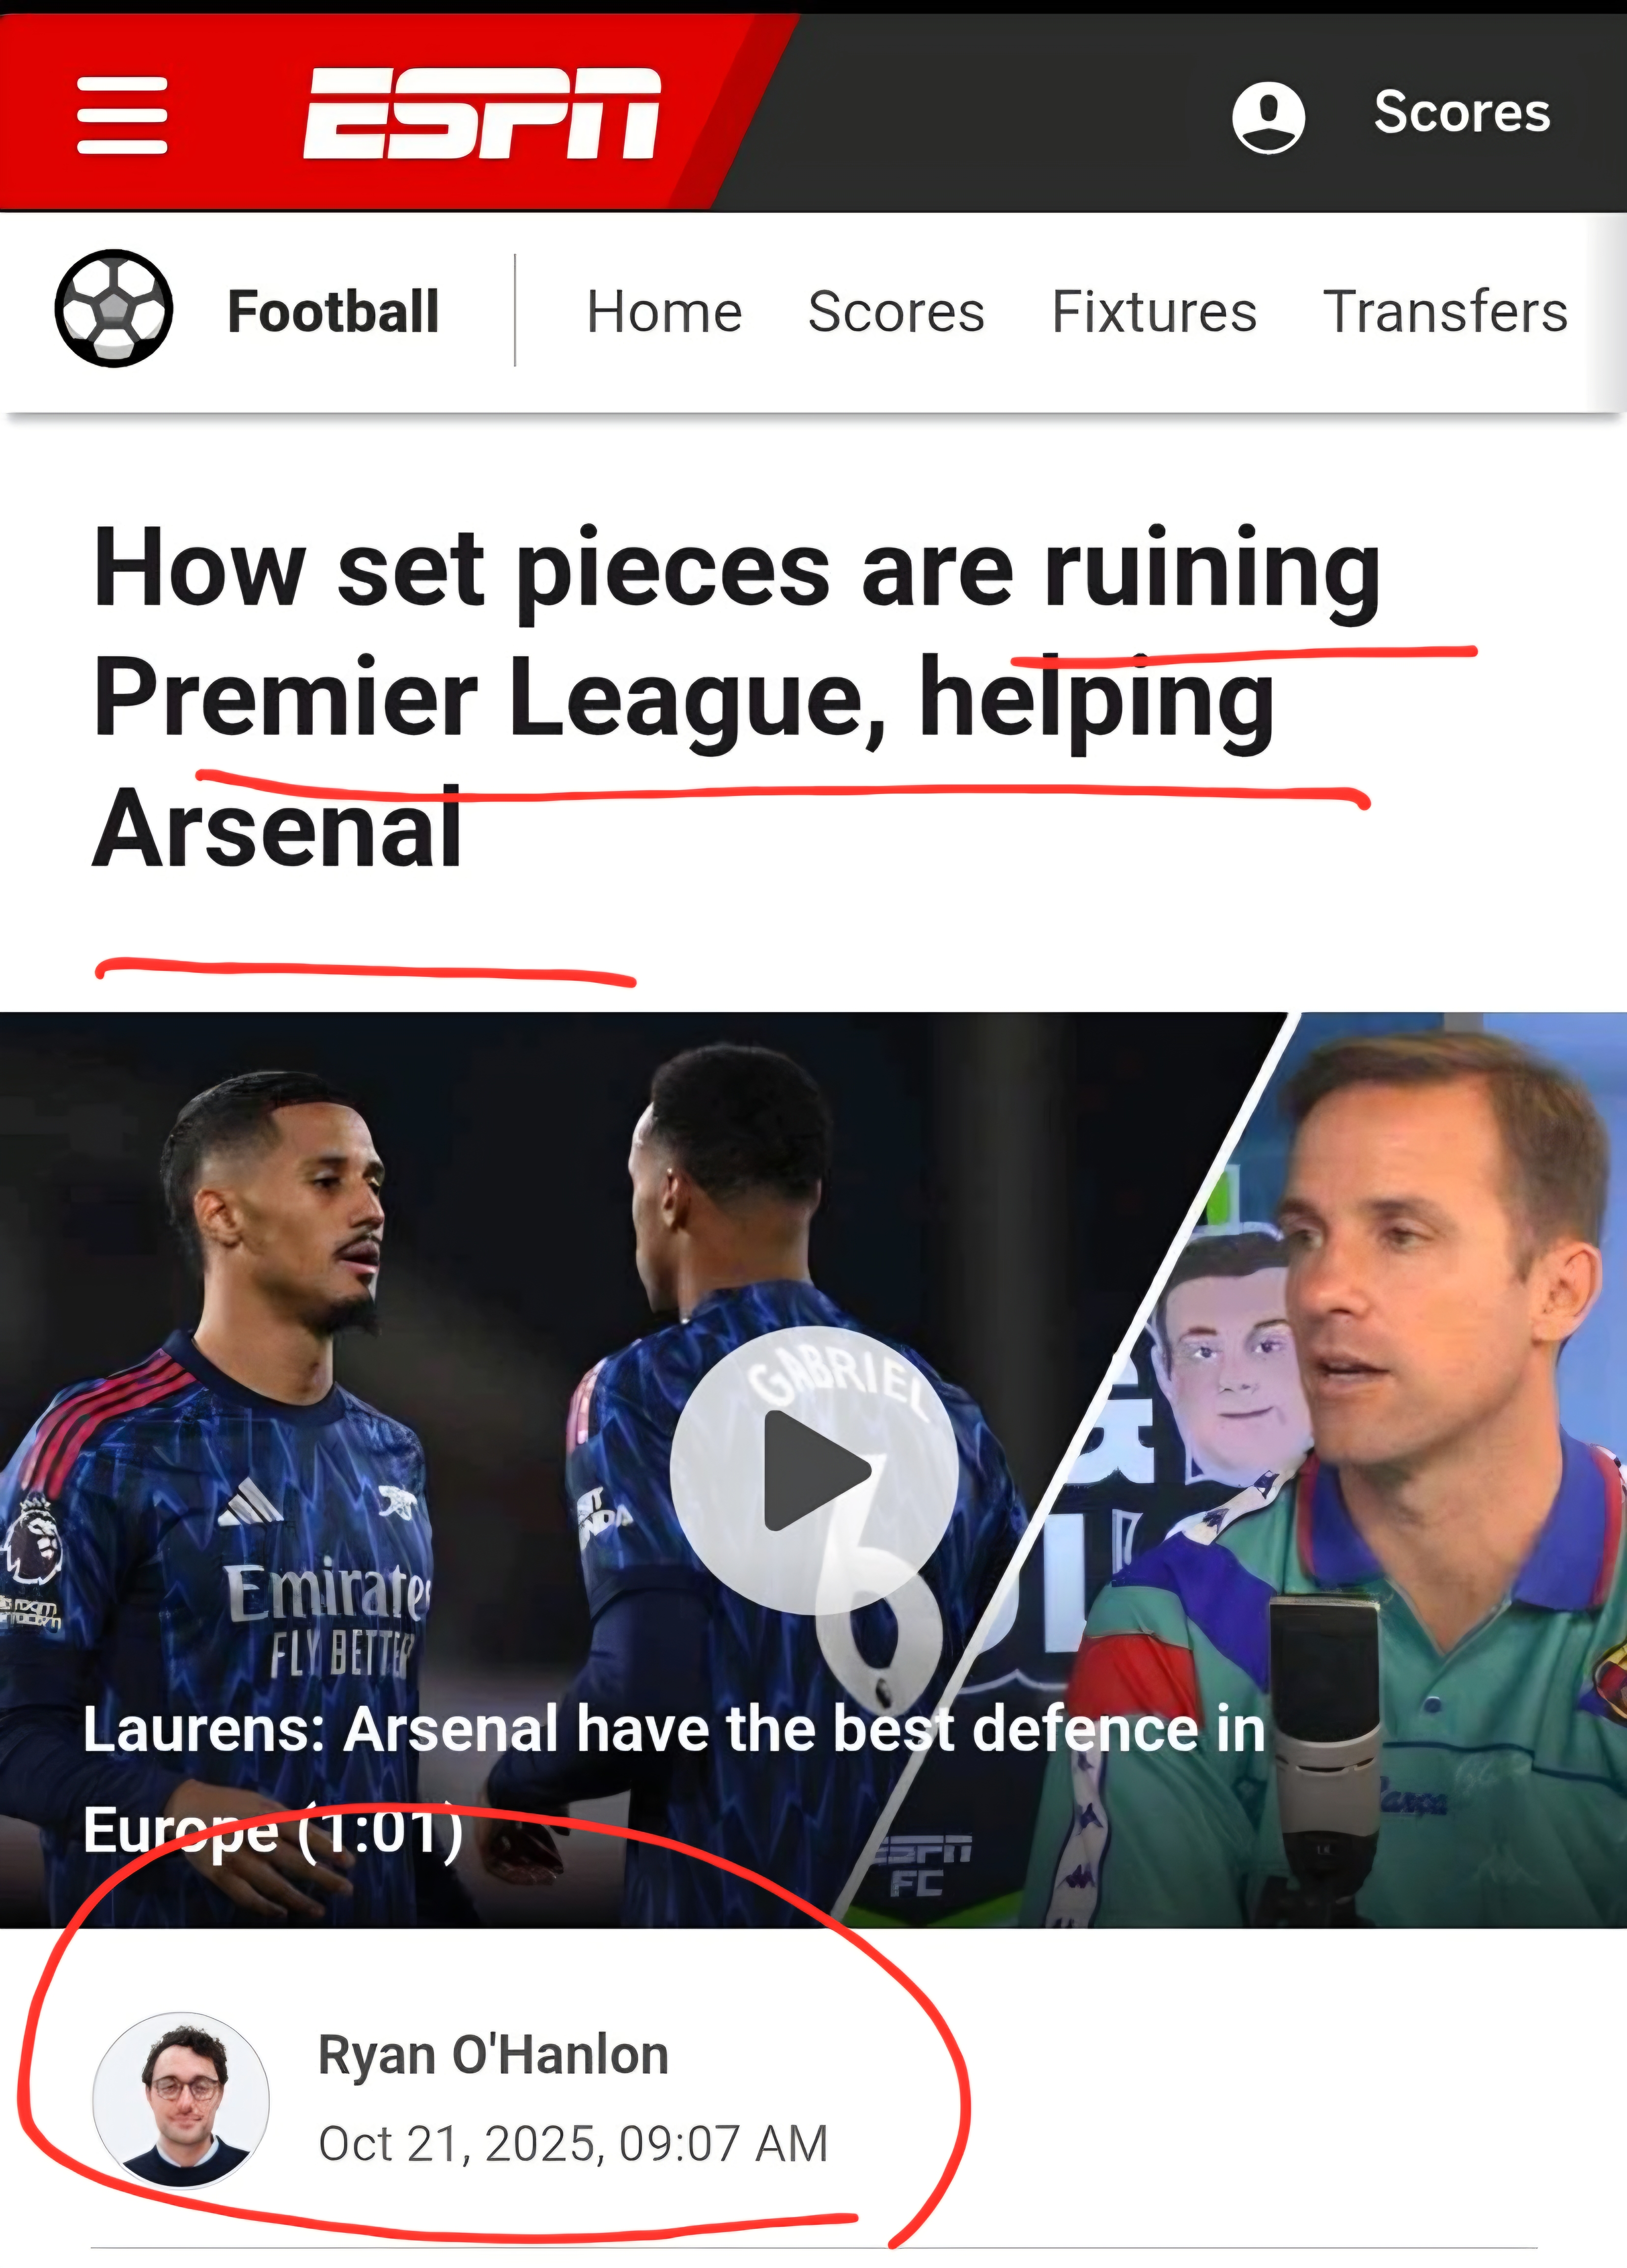Open the hamburger menu

(x=122, y=115)
